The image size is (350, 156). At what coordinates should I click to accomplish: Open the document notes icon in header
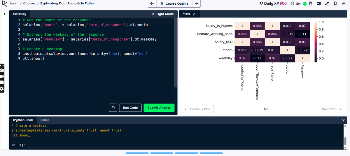(311, 3)
